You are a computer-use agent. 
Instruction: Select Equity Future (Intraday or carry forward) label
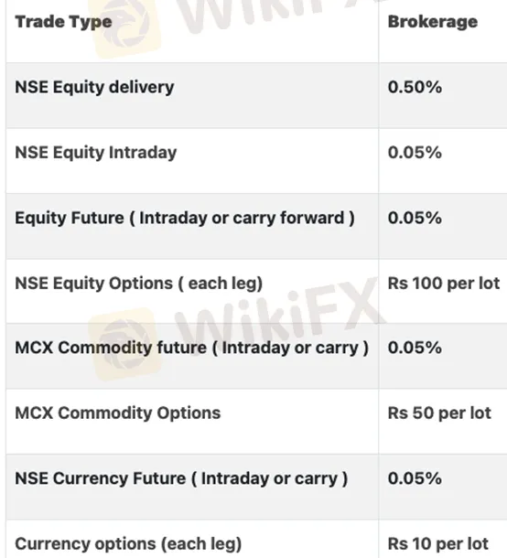tap(185, 218)
